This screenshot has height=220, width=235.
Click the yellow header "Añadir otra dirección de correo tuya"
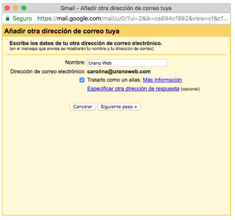pos(62,31)
